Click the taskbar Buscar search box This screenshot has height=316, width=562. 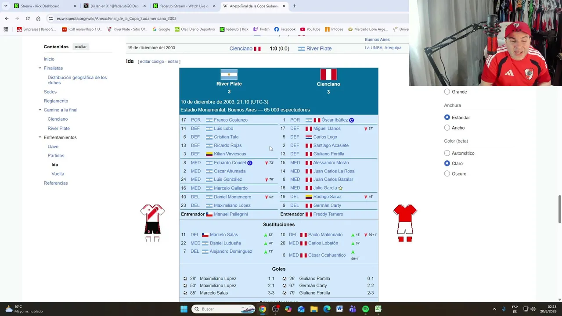(x=224, y=309)
